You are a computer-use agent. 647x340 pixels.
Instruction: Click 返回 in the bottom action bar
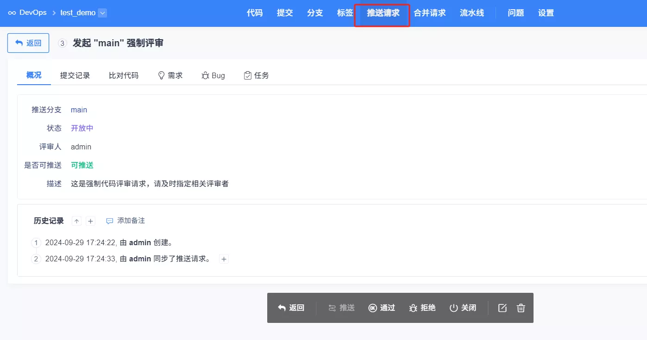click(291, 308)
